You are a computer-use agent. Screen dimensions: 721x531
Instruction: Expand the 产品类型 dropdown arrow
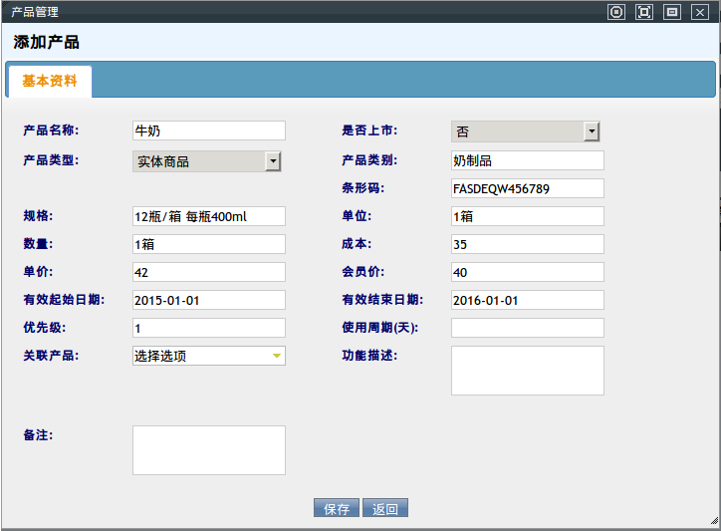click(273, 161)
